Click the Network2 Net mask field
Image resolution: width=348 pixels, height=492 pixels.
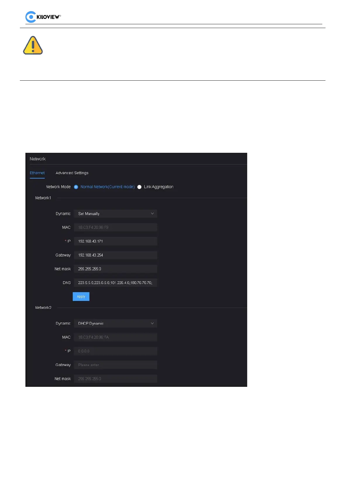coord(115,379)
